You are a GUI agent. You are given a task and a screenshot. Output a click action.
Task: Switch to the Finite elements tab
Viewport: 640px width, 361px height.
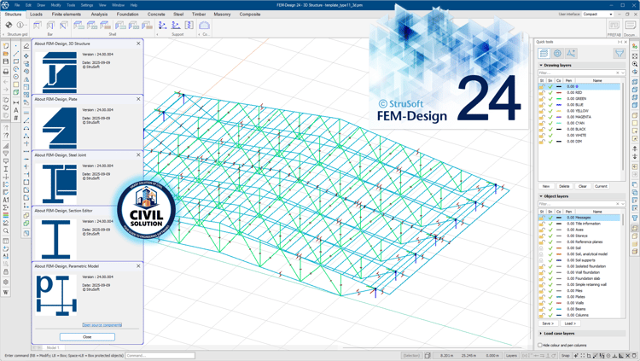click(67, 15)
